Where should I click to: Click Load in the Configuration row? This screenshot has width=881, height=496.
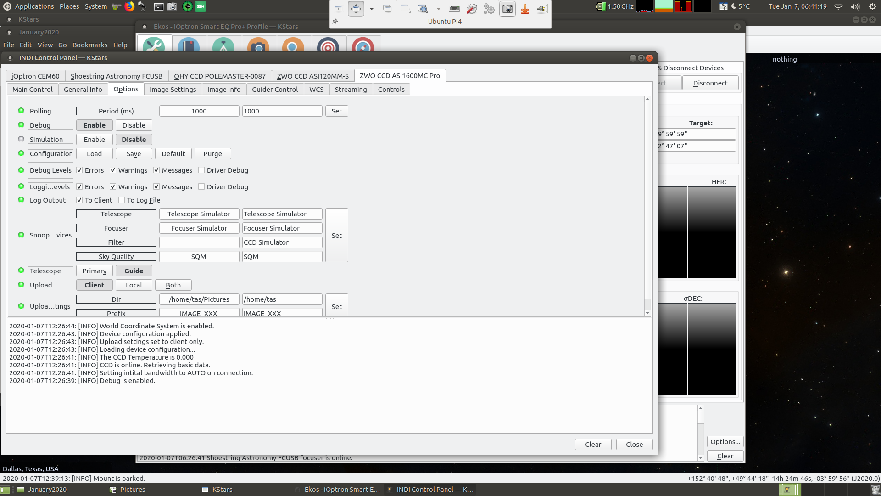(95, 153)
